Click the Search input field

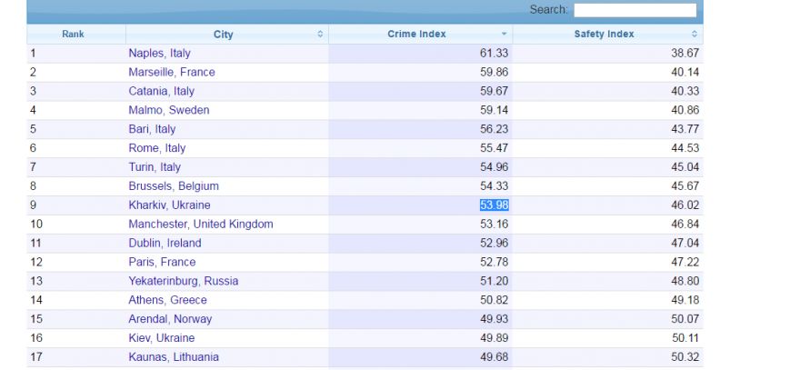(x=635, y=10)
